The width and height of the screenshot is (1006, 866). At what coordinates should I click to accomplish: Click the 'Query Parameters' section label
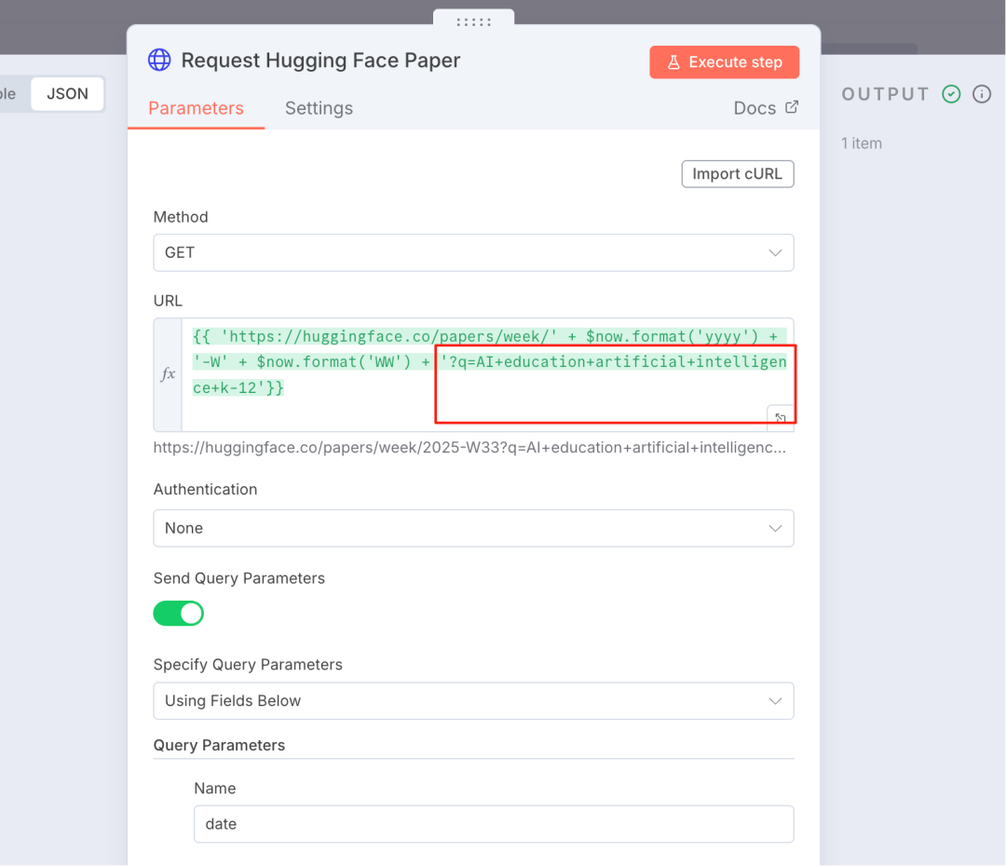[219, 745]
